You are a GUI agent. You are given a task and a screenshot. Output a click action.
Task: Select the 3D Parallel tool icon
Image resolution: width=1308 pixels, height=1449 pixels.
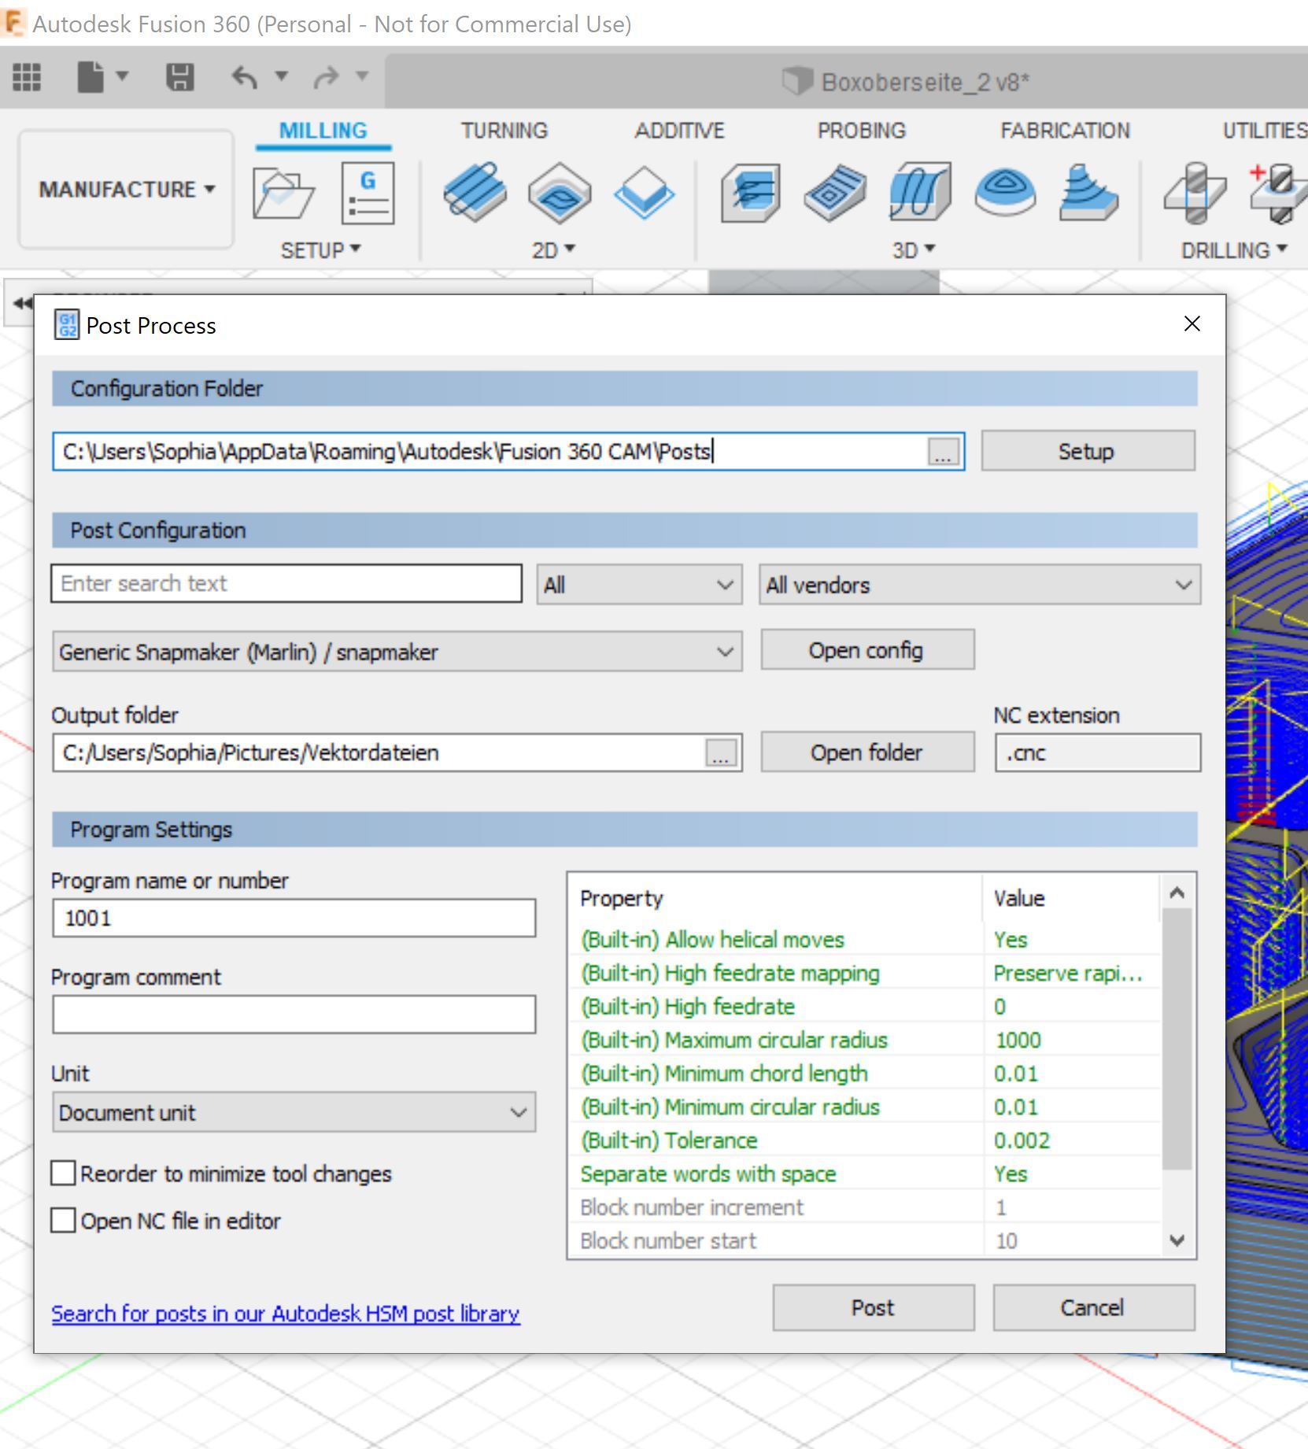pyautogui.click(x=920, y=191)
